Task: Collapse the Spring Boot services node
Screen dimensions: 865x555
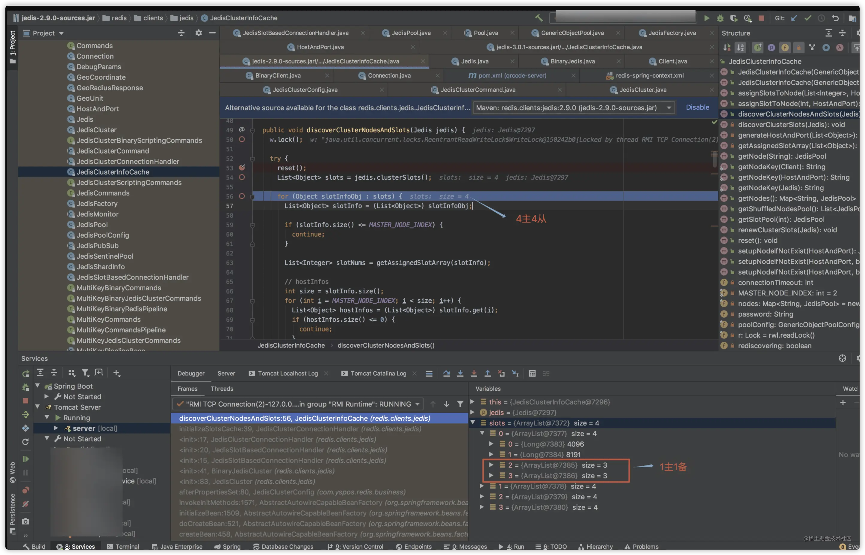Action: (x=37, y=386)
